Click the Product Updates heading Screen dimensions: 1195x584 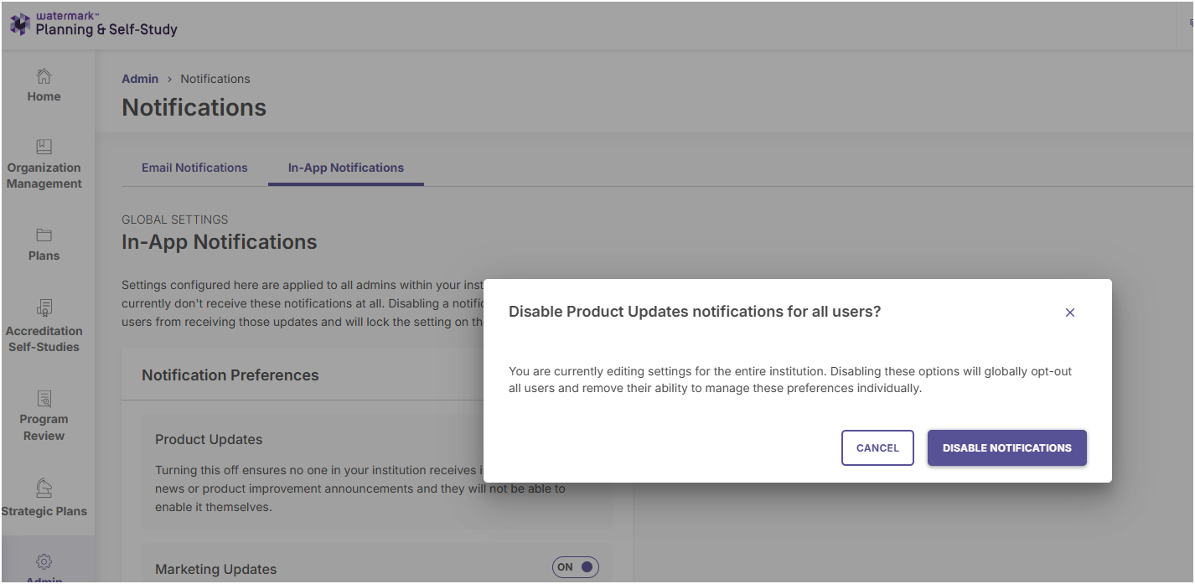[209, 440]
